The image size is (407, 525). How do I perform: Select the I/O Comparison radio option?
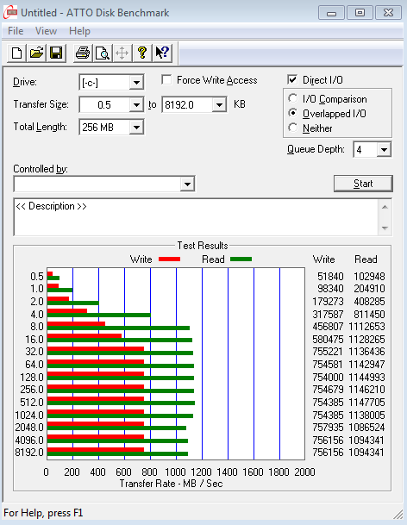click(293, 98)
